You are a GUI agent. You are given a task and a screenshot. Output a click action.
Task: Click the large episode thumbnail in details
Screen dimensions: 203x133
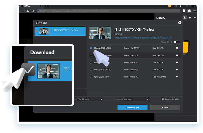[x=100, y=33]
